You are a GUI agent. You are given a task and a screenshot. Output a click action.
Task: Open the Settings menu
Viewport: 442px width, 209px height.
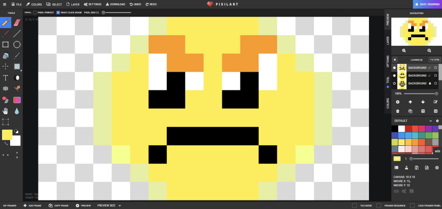(x=92, y=4)
